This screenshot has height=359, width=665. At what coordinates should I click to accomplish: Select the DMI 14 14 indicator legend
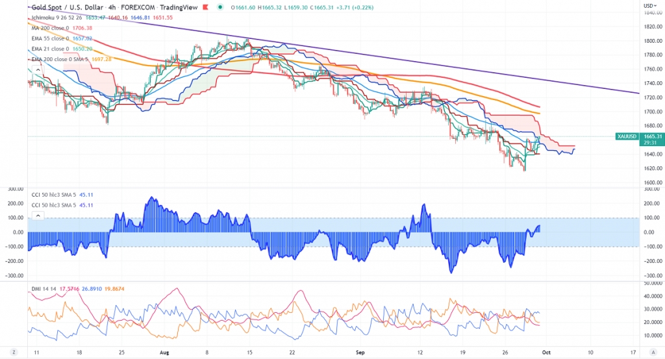[x=44, y=289]
